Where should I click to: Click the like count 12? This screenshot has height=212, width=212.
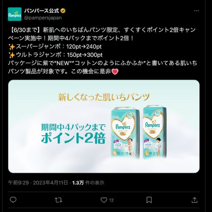click(x=112, y=200)
